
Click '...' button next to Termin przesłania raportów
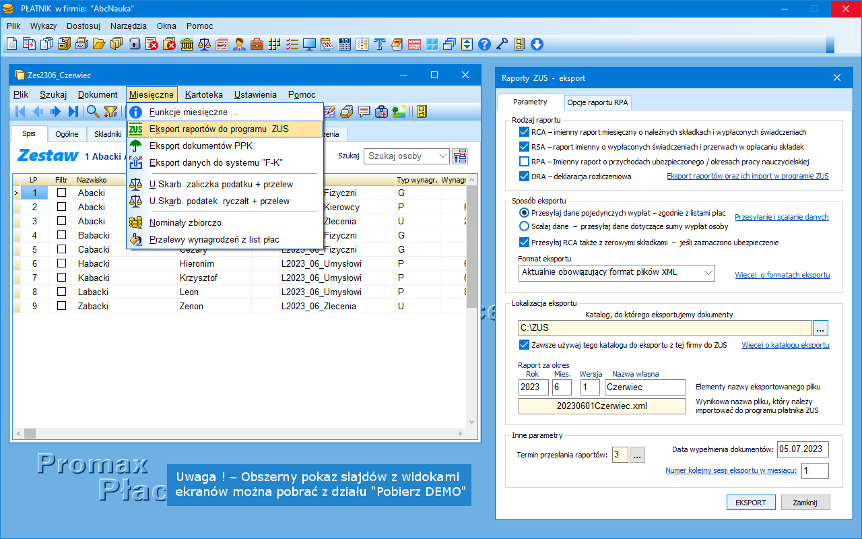[637, 455]
